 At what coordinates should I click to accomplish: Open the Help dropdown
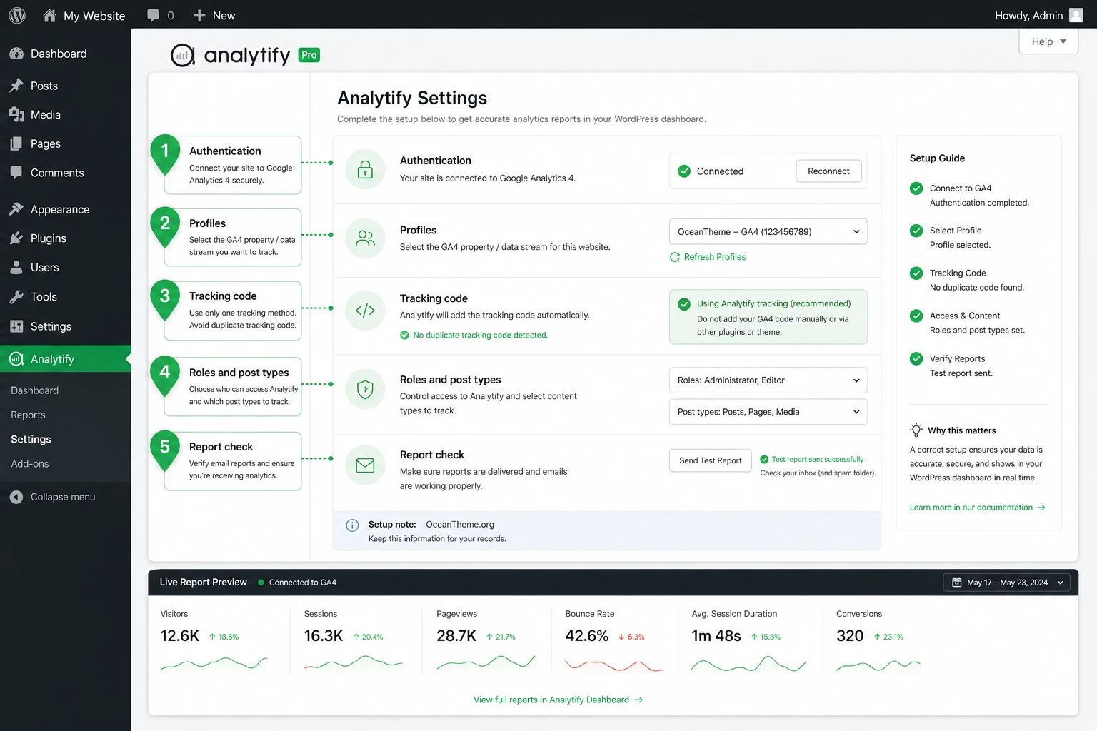pyautogui.click(x=1048, y=41)
